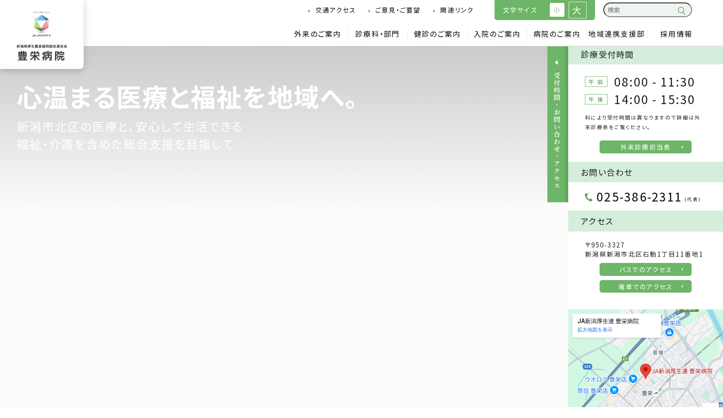Open the 外来のご案内 menu item

click(318, 34)
